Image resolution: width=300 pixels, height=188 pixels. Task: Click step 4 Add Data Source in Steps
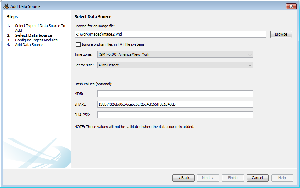tap(29, 45)
